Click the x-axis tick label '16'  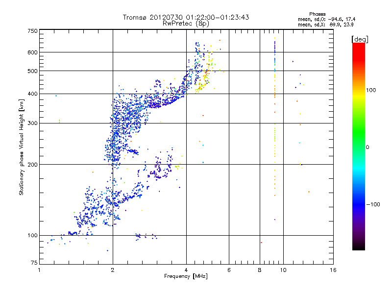click(x=333, y=270)
